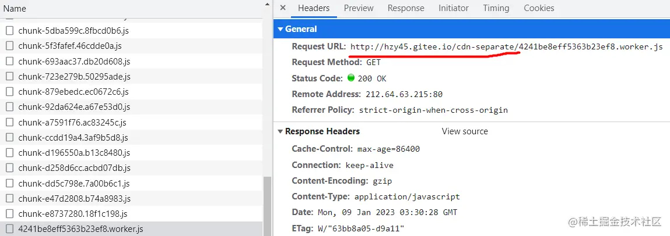
Task: Click the file icon for chunk-693aac37.db20d608.js
Action: [10, 61]
